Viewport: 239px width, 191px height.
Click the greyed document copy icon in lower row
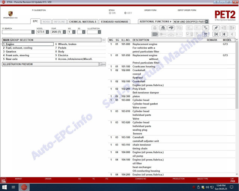point(198,34)
